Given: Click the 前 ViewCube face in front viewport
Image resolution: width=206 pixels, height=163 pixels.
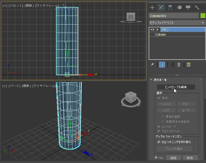Looking at the screenshot, I should pos(131,17).
